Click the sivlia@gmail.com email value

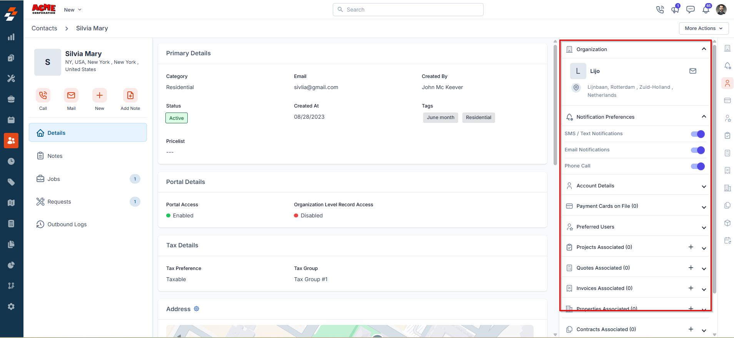(x=316, y=87)
